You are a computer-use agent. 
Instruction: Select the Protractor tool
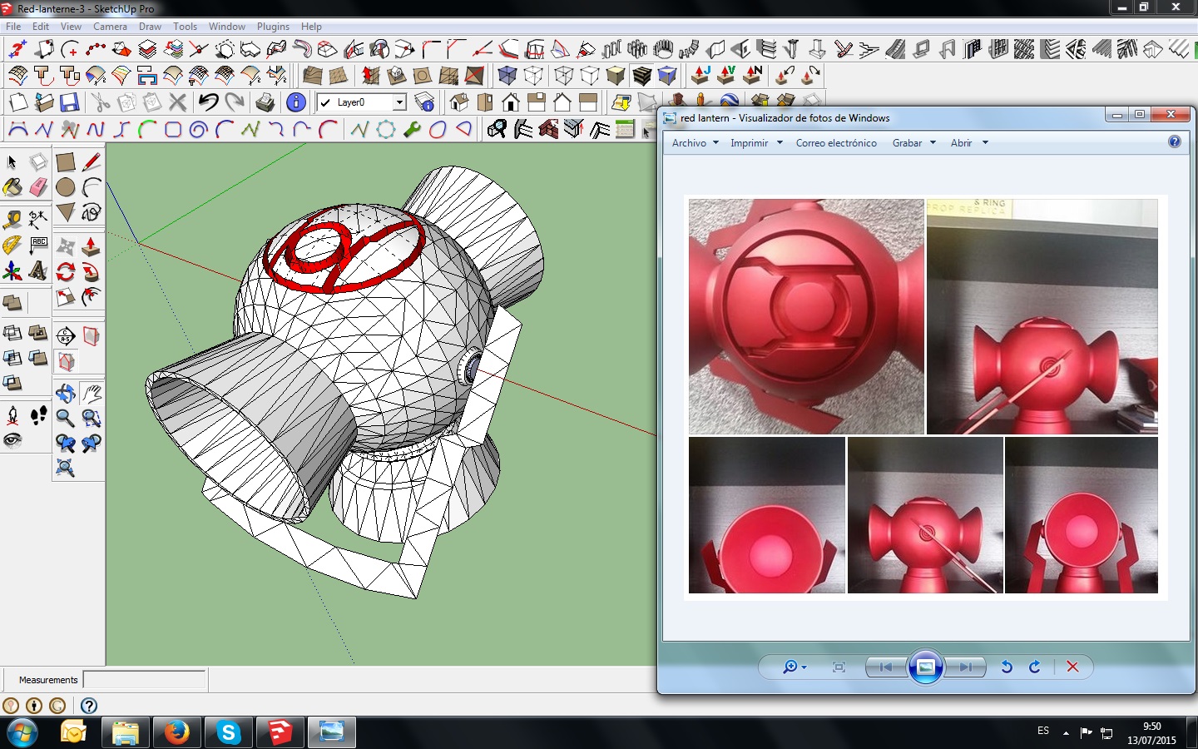(x=12, y=246)
